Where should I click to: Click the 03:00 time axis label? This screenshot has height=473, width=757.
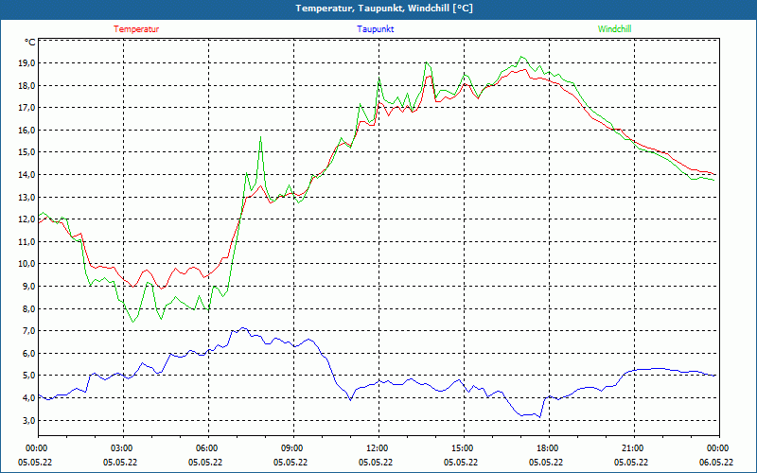(x=123, y=447)
